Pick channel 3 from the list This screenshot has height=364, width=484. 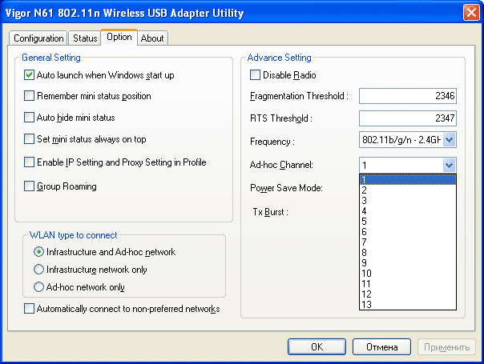(408, 201)
